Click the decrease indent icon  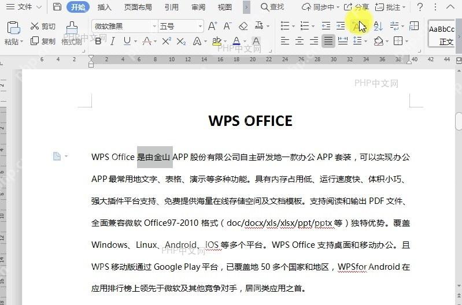point(326,26)
